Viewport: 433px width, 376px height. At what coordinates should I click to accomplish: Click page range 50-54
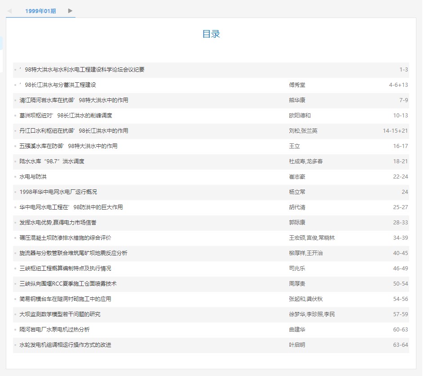pos(401,284)
